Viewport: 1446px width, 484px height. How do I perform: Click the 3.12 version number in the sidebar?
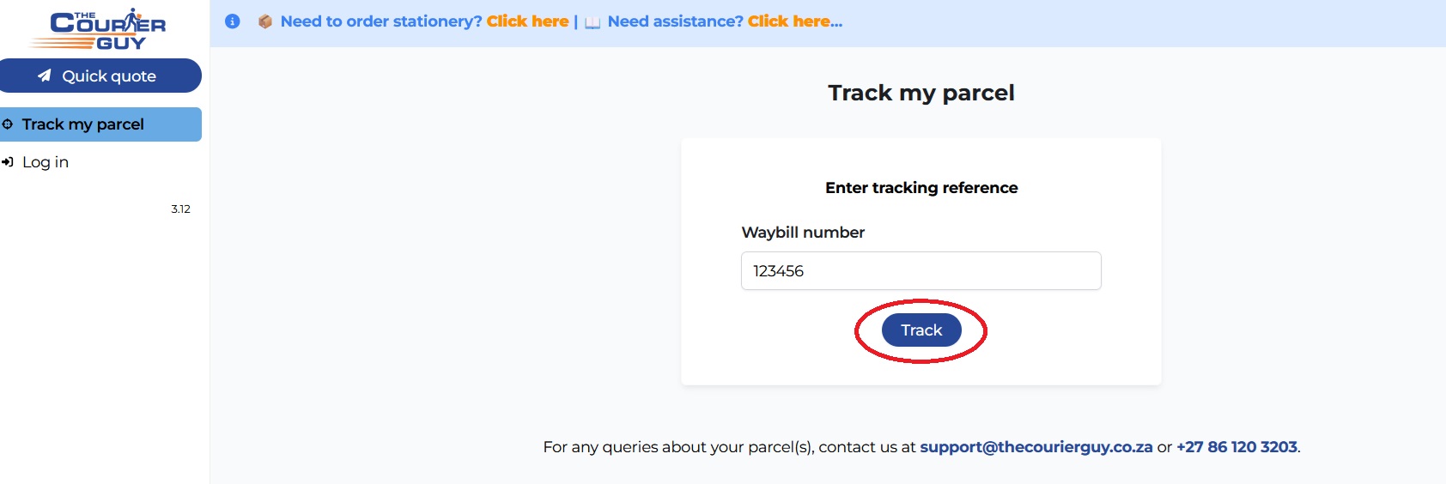pos(180,209)
